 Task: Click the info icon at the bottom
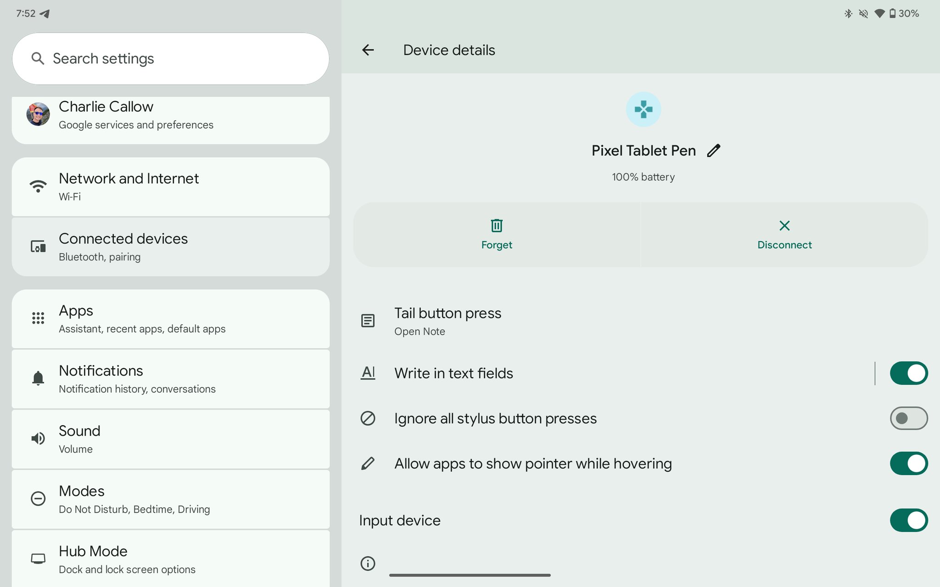click(x=368, y=563)
